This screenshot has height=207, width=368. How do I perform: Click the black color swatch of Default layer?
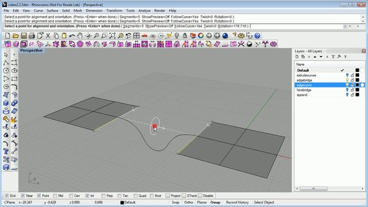[x=357, y=70]
